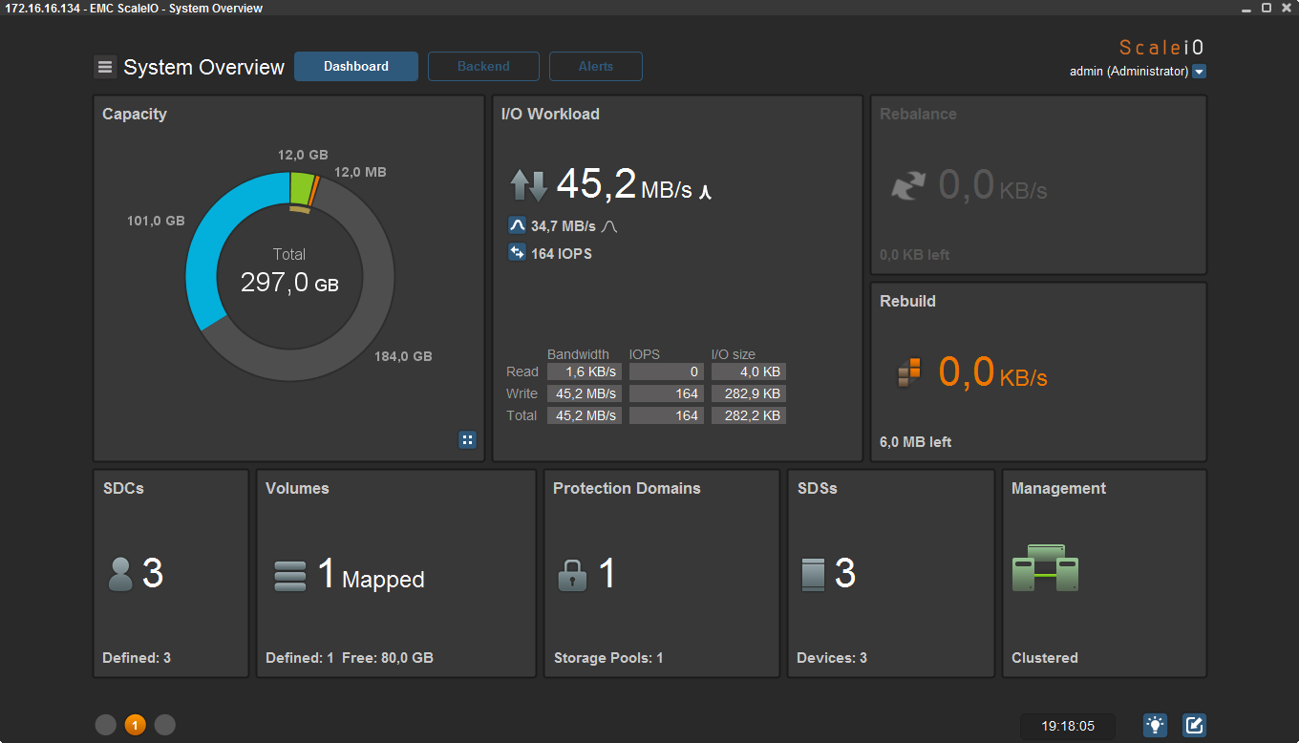Click the Protection Domains padlock icon
1299x743 pixels.
572,575
